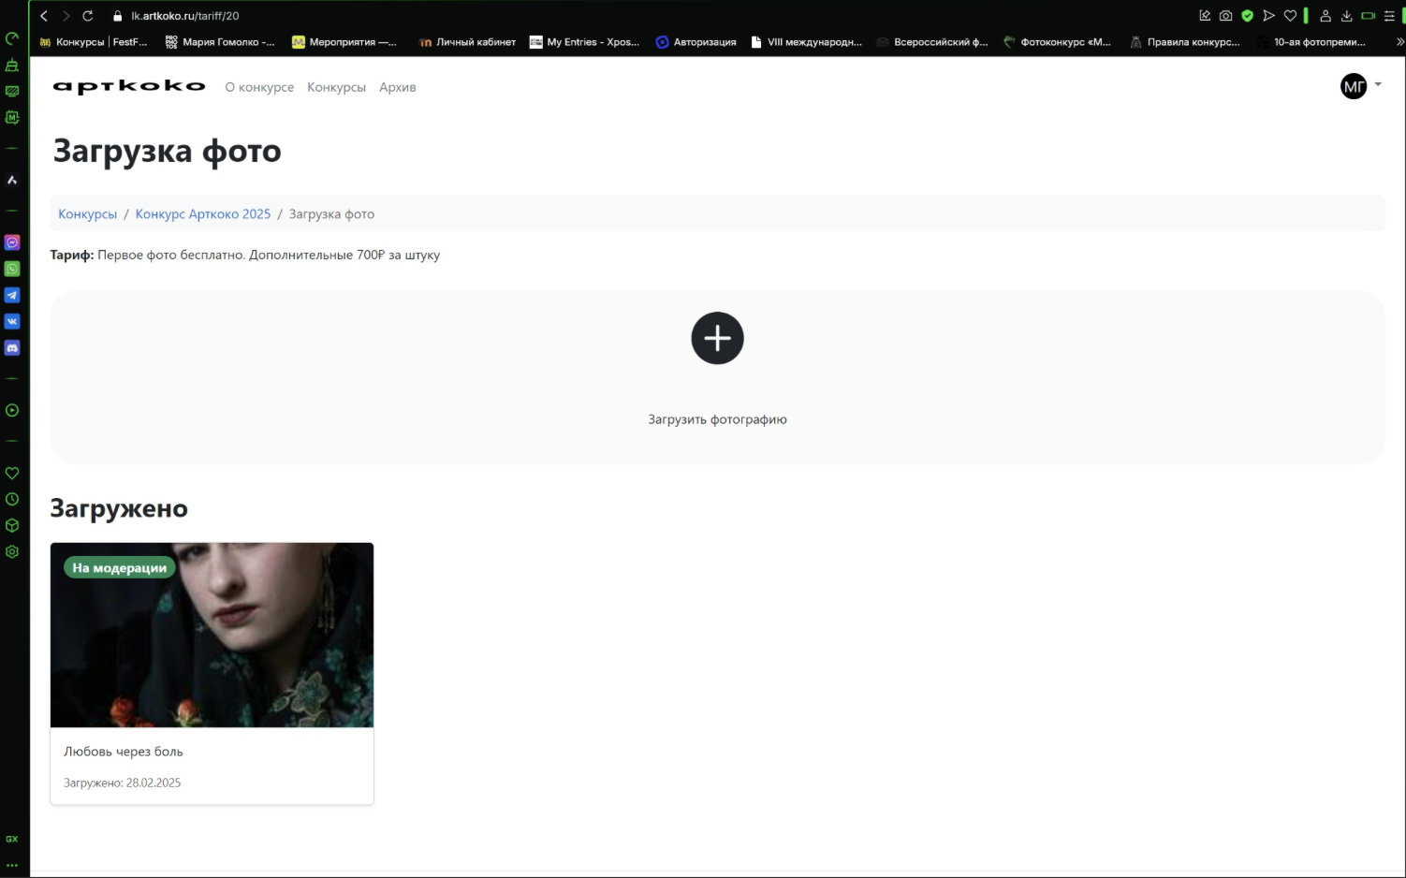The width and height of the screenshot is (1406, 878).
Task: Click the browser forward arrow
Action: [66, 16]
